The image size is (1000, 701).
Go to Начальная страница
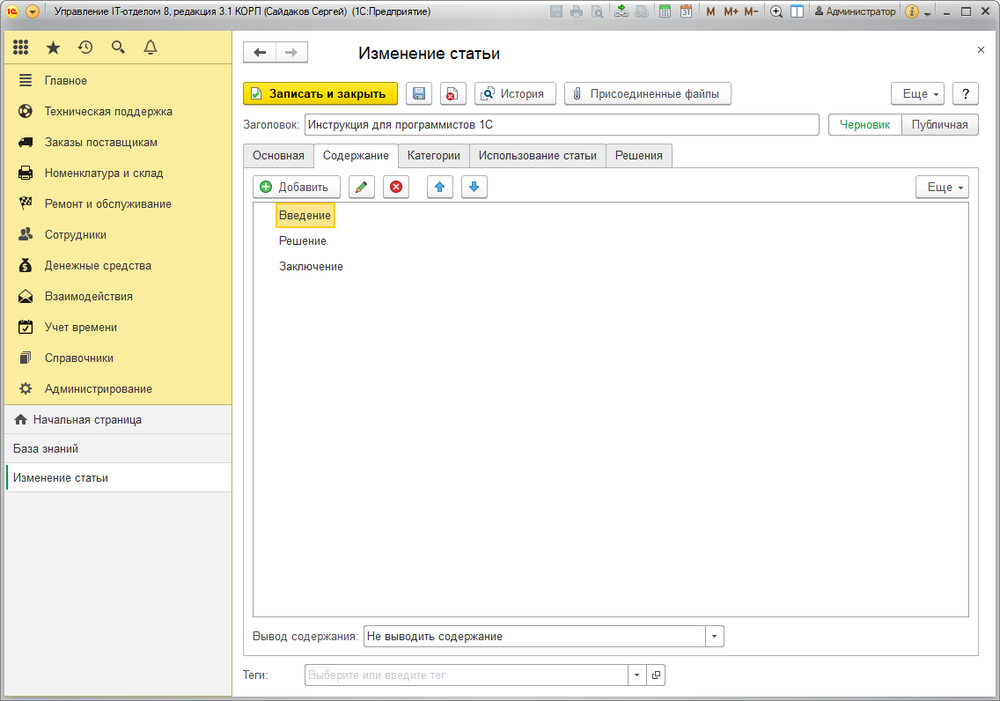click(118, 420)
